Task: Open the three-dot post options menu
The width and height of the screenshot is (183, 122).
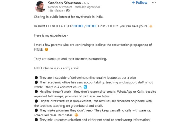Action: [x=153, y=3]
